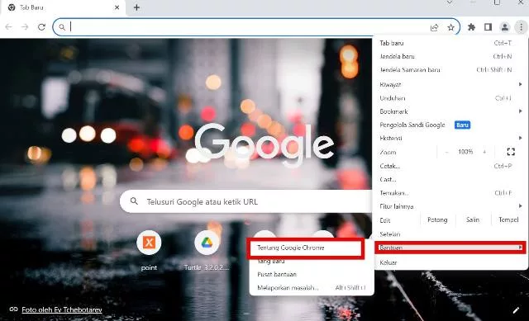Open Pusat bantuan in the submenu
This screenshot has height=321, width=529.
[x=312, y=274]
